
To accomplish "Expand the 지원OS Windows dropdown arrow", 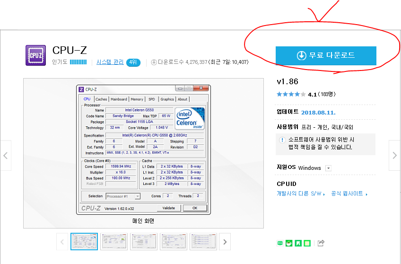I will (328, 168).
